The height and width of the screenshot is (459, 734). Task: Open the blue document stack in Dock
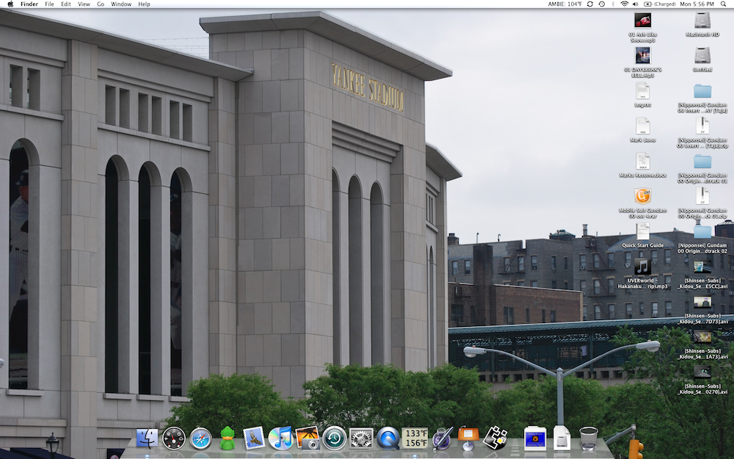point(535,438)
